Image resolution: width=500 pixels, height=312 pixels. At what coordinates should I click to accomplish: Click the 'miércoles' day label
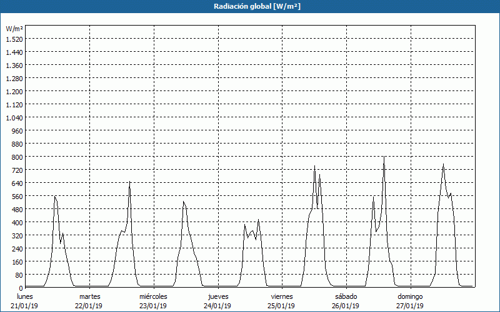point(153,296)
